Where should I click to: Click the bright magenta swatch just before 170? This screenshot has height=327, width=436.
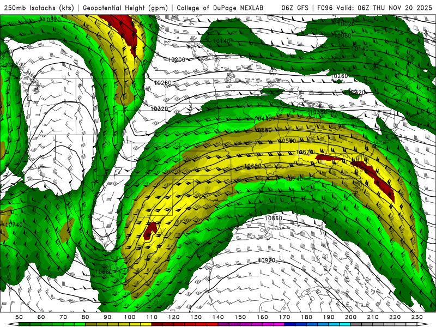point(279,325)
